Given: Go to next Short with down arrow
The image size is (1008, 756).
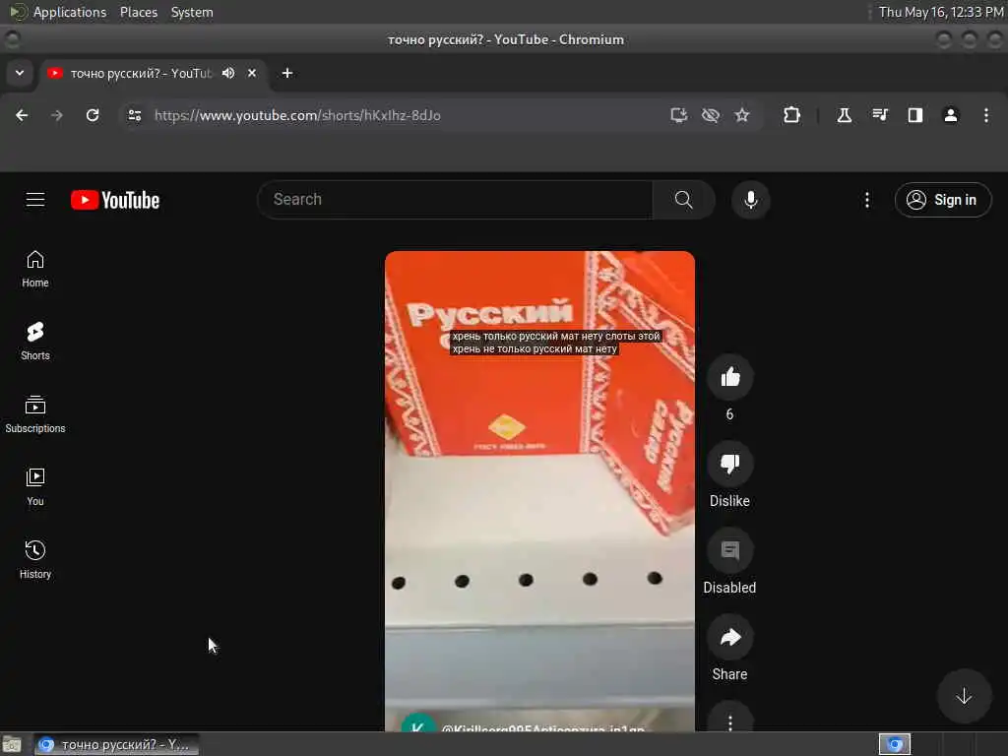Looking at the screenshot, I should pyautogui.click(x=963, y=696).
